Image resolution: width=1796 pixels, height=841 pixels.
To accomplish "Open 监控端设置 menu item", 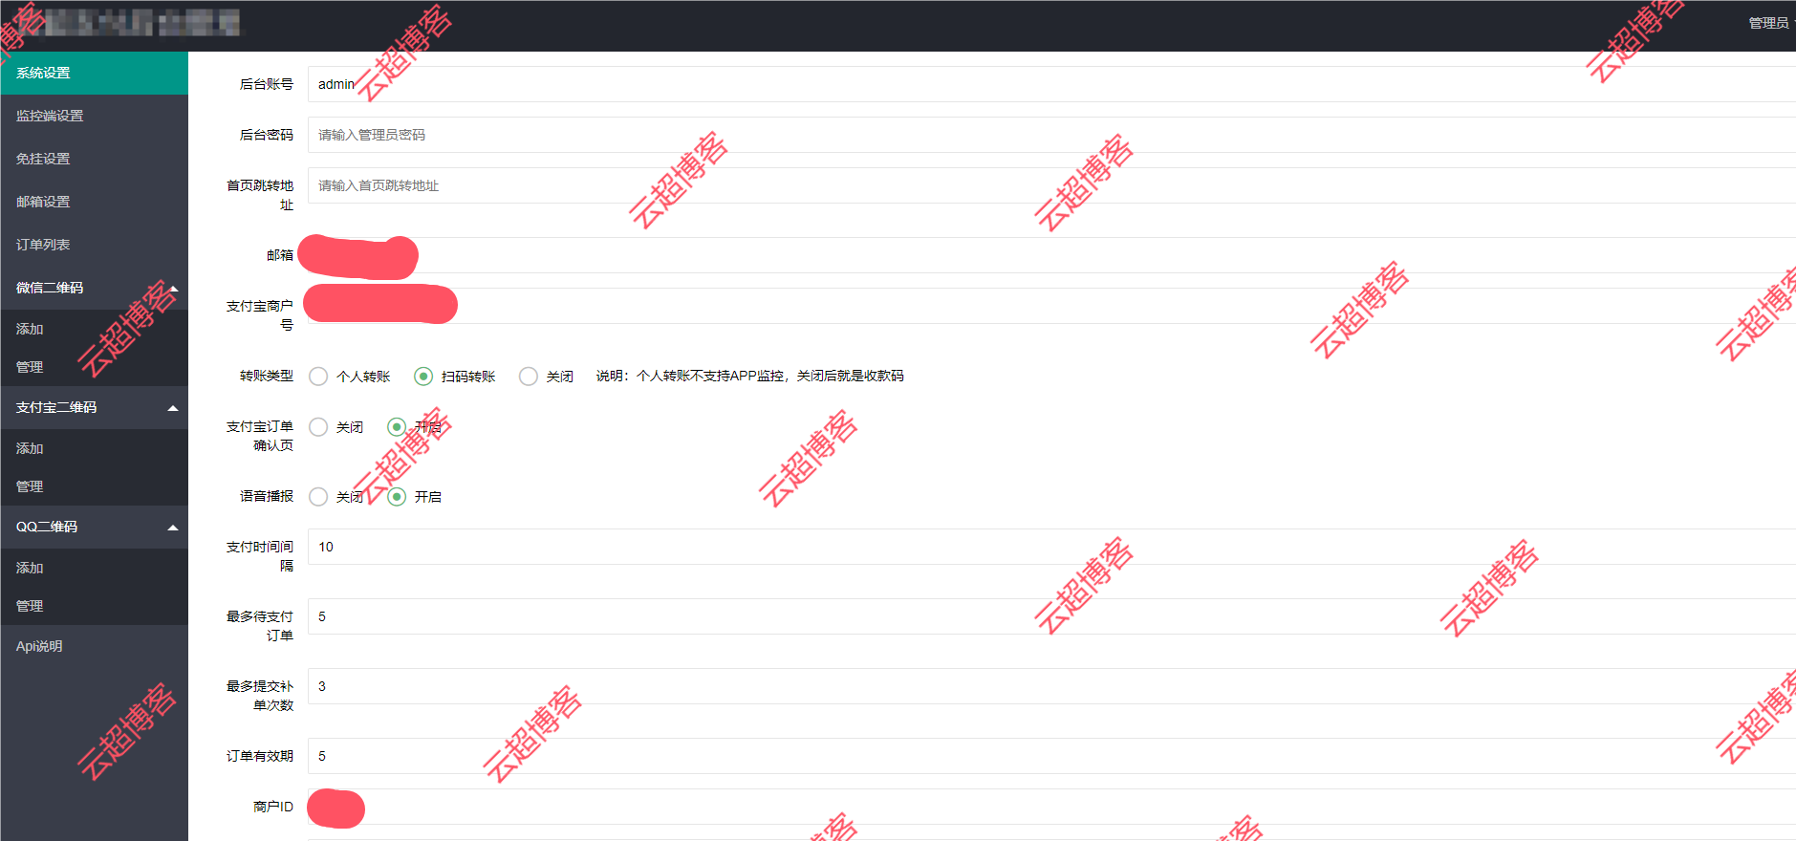I will [x=94, y=116].
